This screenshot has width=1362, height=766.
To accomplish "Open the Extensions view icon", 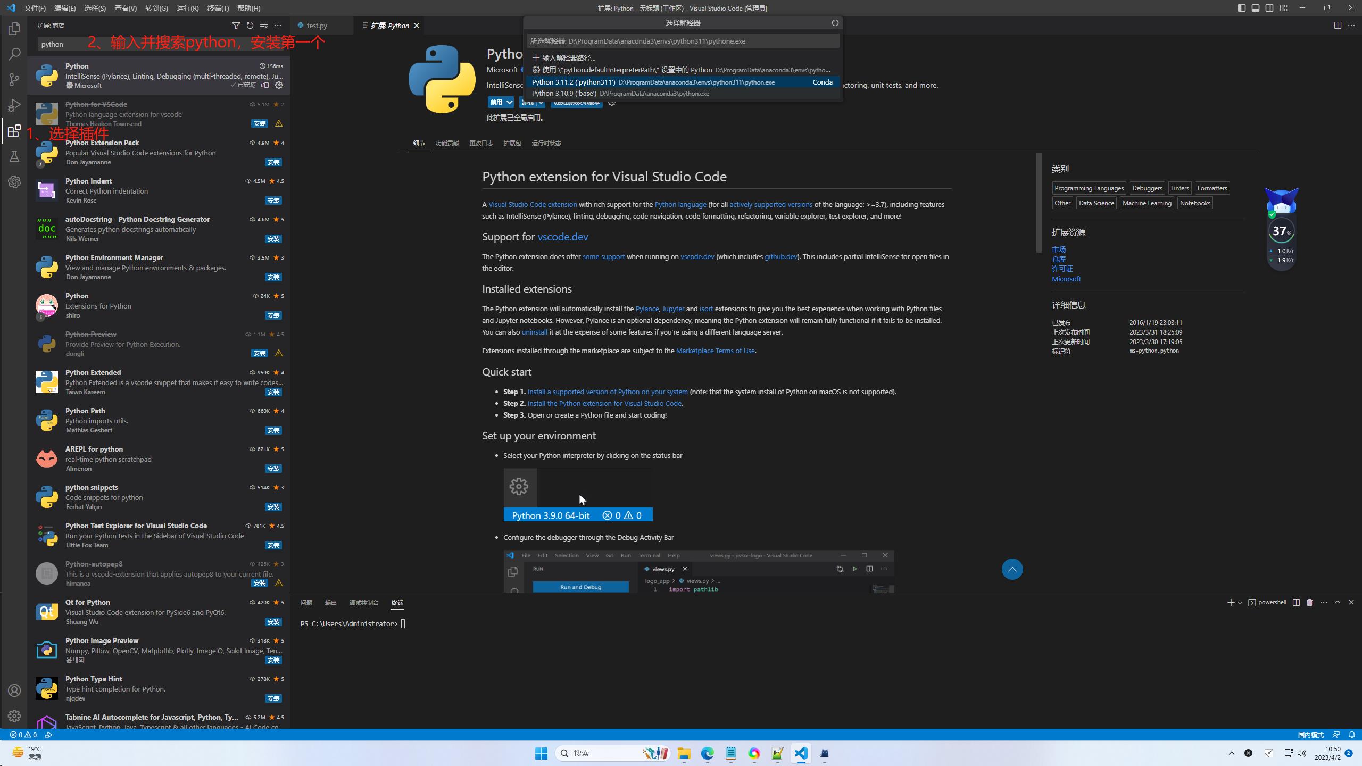I will (14, 131).
